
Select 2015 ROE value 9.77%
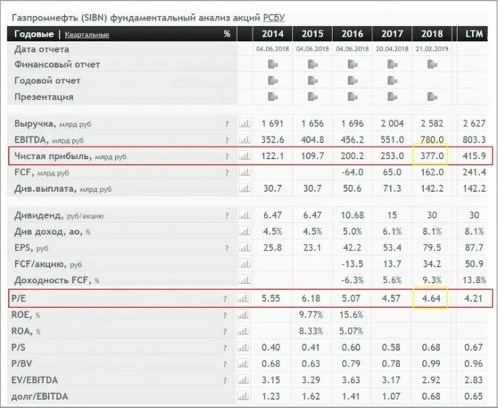[311, 315]
